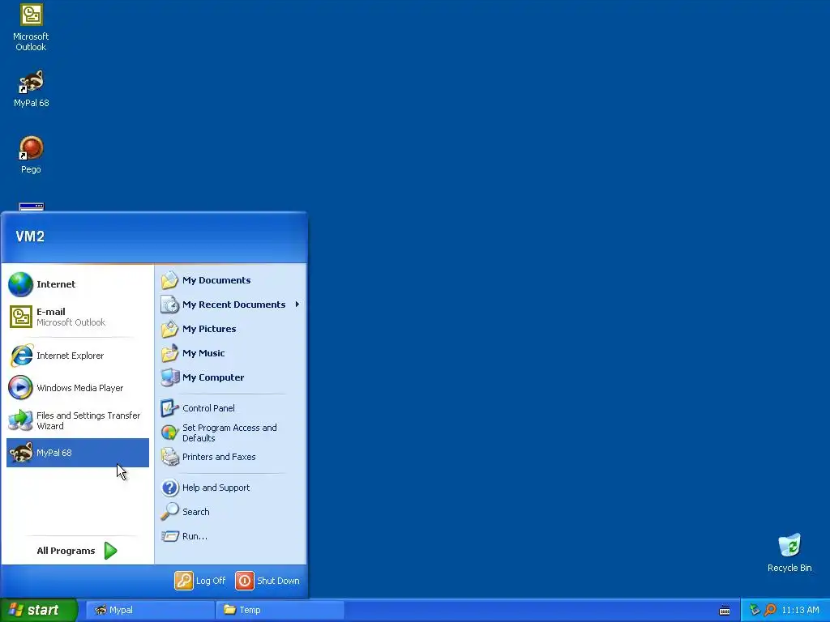This screenshot has height=622, width=830.
Task: Open My Documents folder
Action: click(x=230, y=280)
